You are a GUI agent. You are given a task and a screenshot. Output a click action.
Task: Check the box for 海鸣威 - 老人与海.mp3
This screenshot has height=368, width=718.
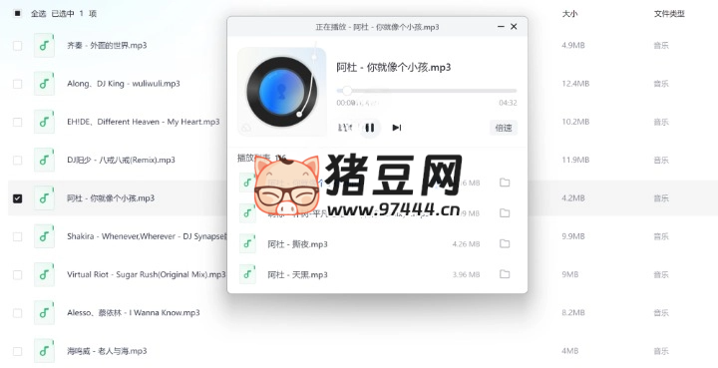click(x=17, y=351)
